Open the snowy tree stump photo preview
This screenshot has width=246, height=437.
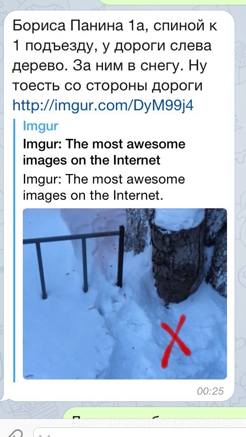point(125,294)
